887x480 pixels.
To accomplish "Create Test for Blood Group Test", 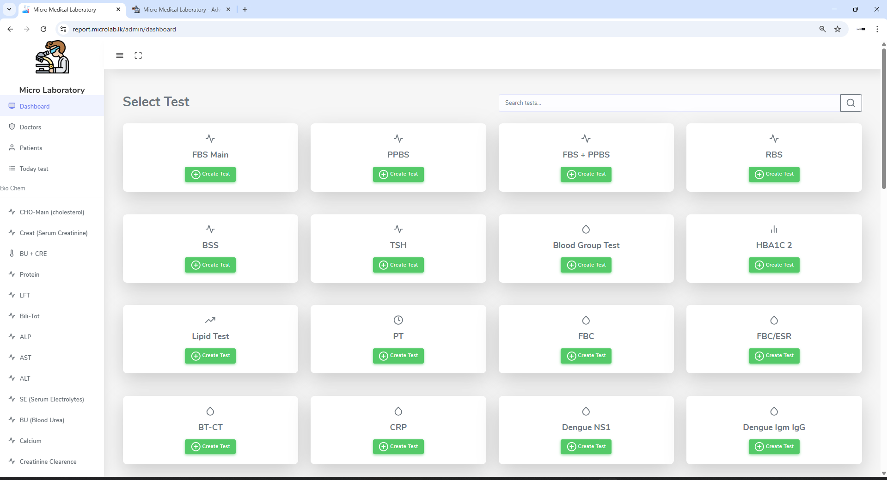I will 586,265.
